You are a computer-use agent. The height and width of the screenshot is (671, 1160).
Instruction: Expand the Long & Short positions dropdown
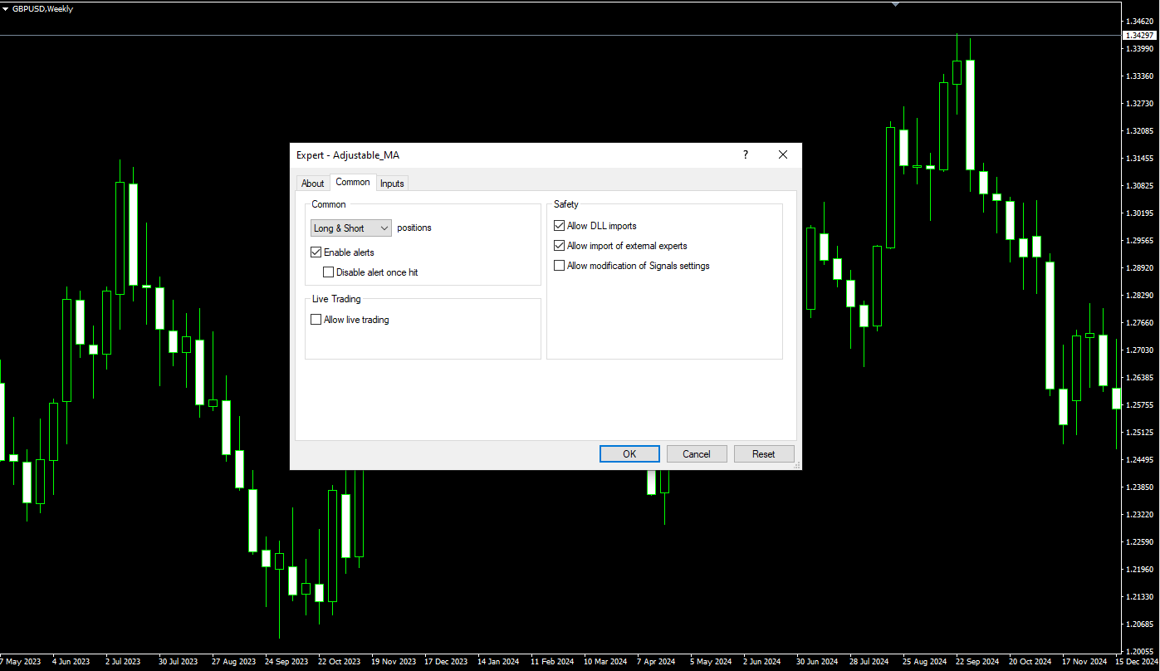[351, 228]
